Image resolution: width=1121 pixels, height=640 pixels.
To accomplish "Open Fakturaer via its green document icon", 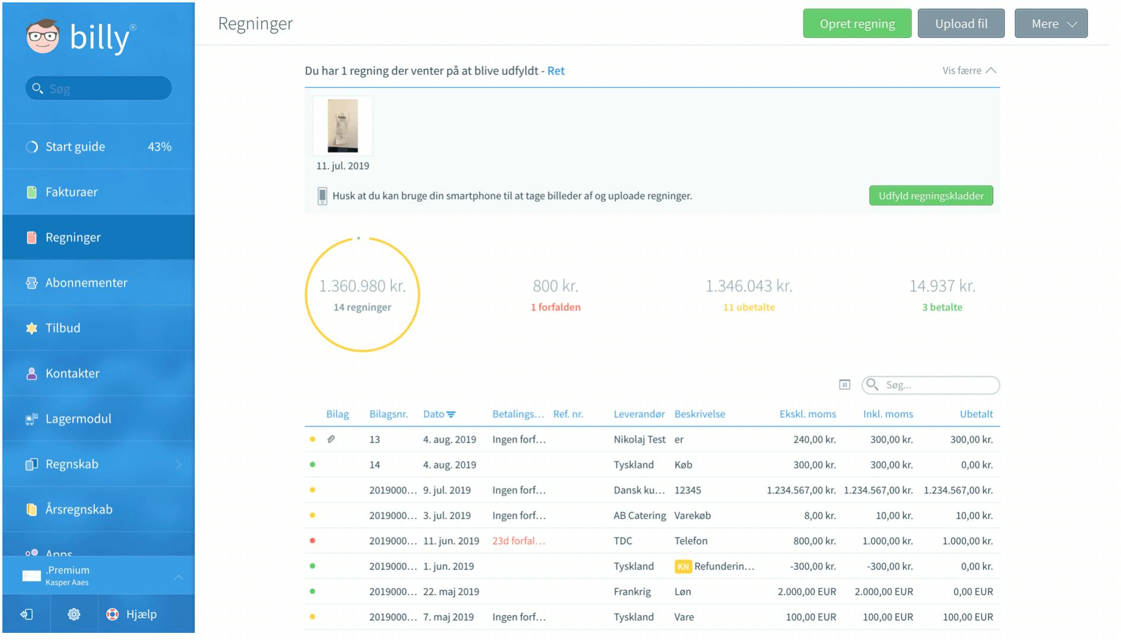I will pyautogui.click(x=32, y=192).
